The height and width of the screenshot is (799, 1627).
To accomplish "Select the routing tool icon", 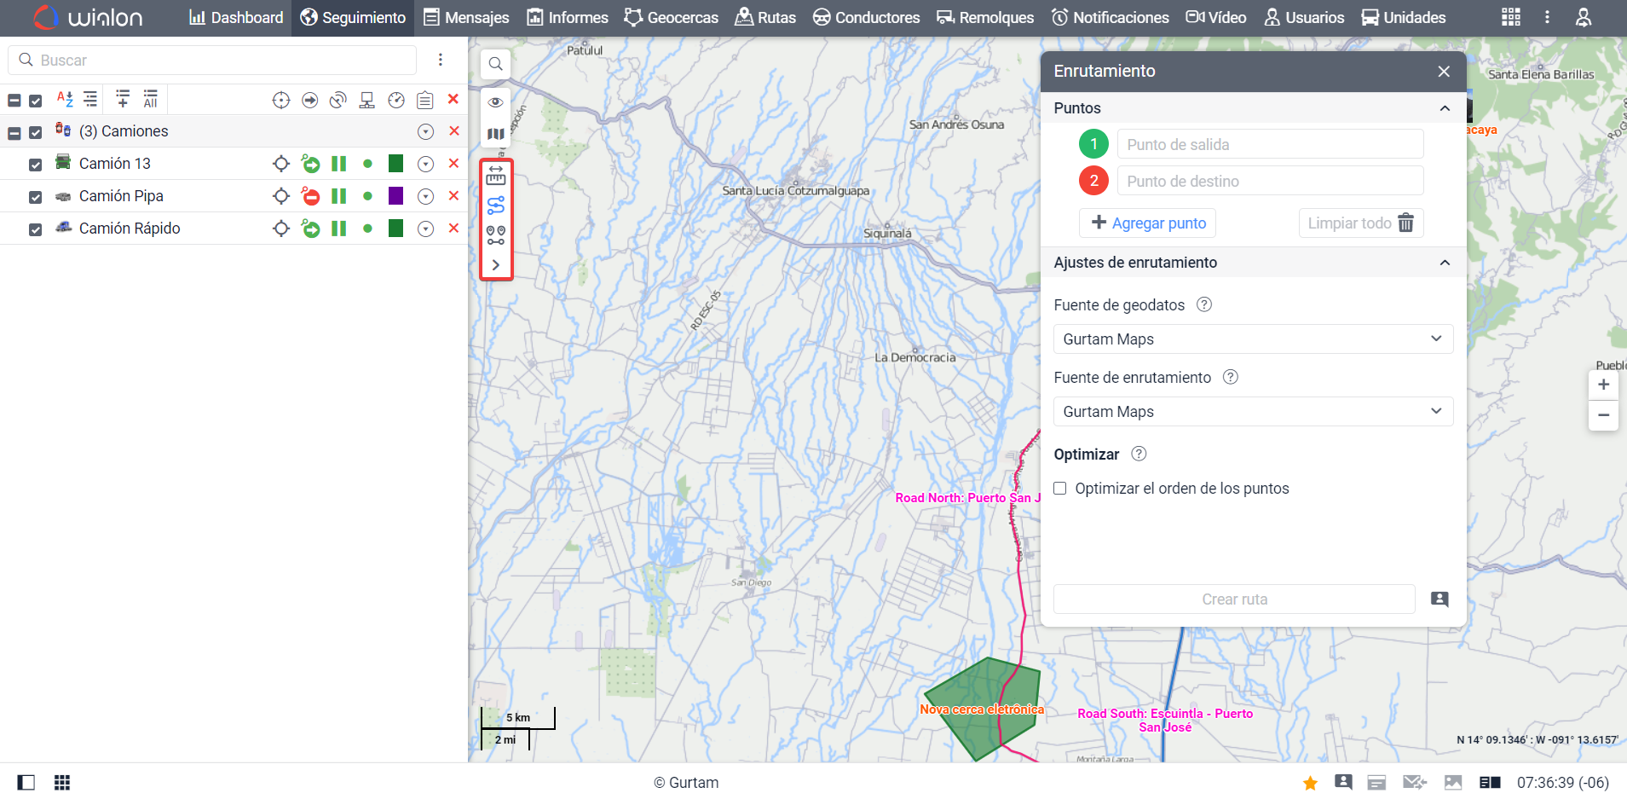I will [495, 206].
